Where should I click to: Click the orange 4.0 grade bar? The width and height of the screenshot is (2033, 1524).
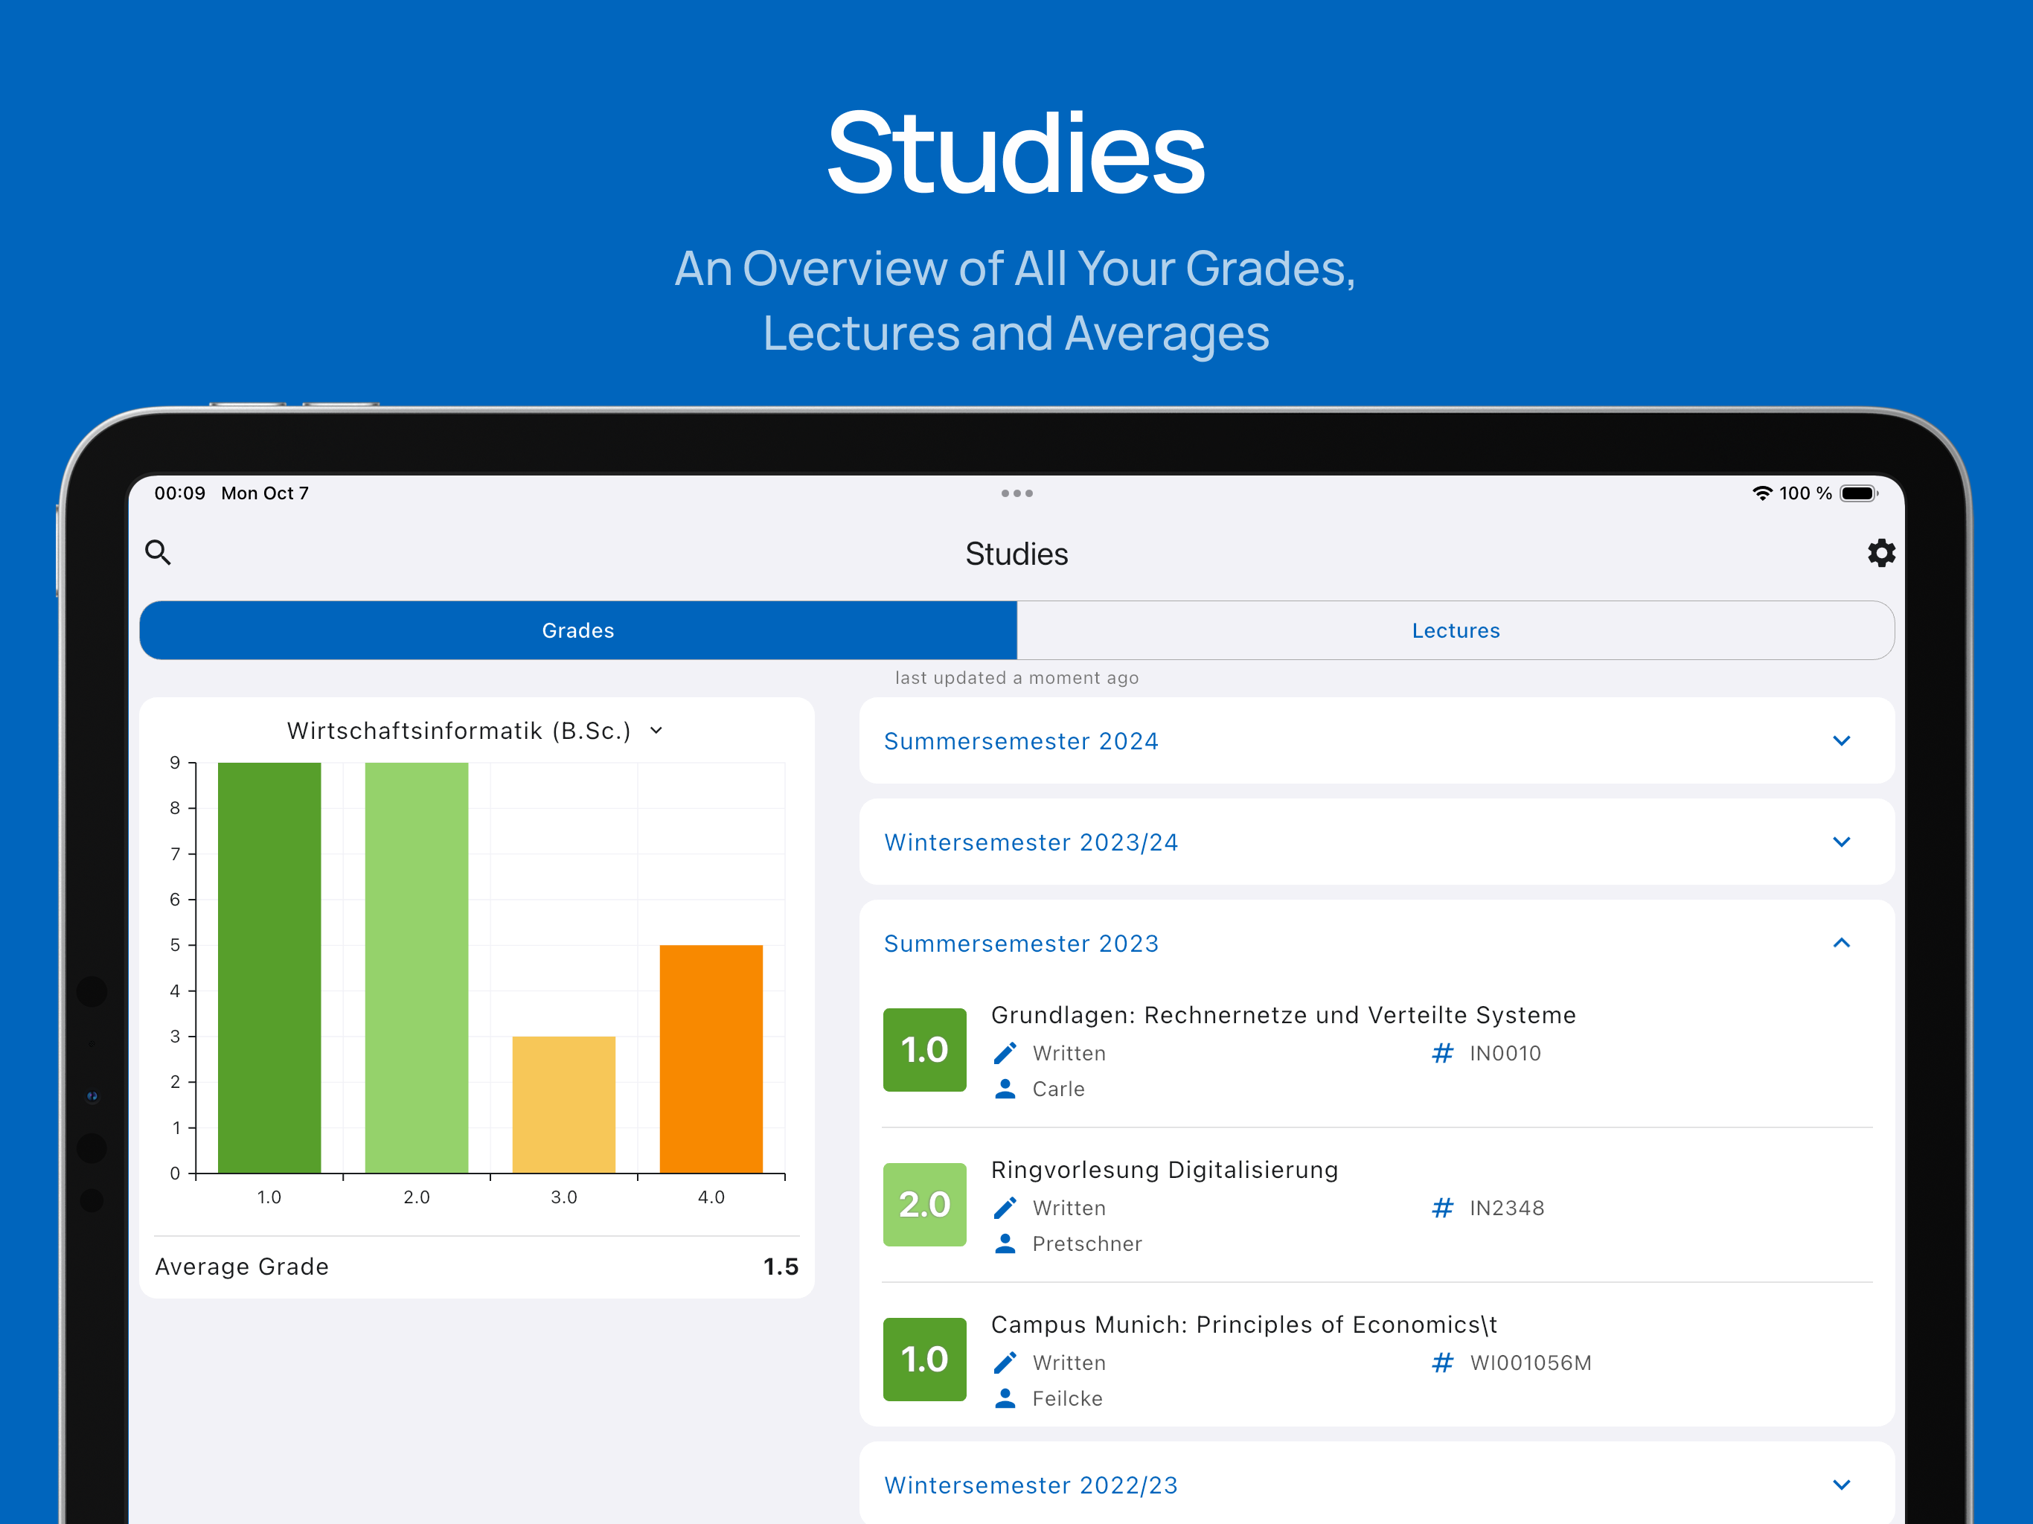point(711,1058)
